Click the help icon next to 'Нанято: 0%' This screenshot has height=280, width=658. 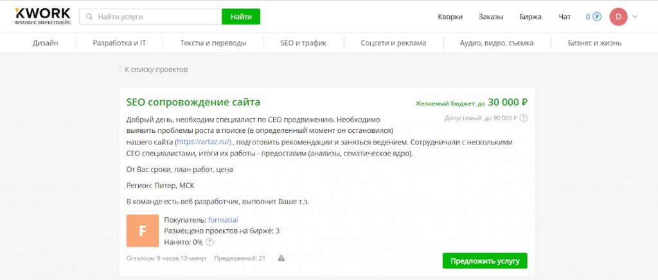coord(209,242)
